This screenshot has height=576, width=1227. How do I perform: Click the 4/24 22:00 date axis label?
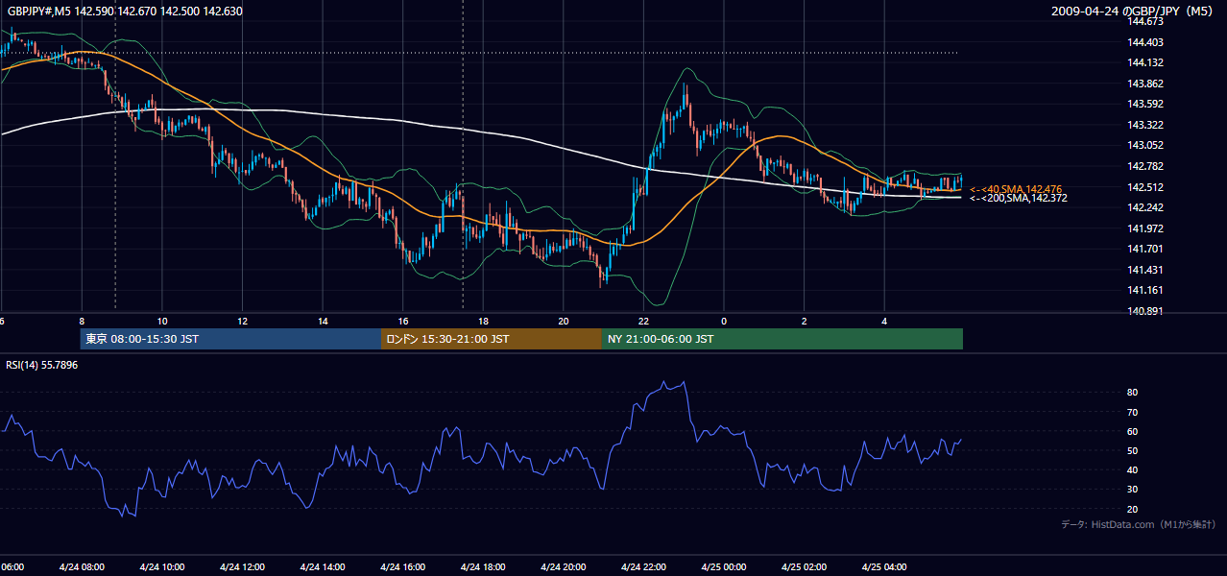[x=643, y=567]
